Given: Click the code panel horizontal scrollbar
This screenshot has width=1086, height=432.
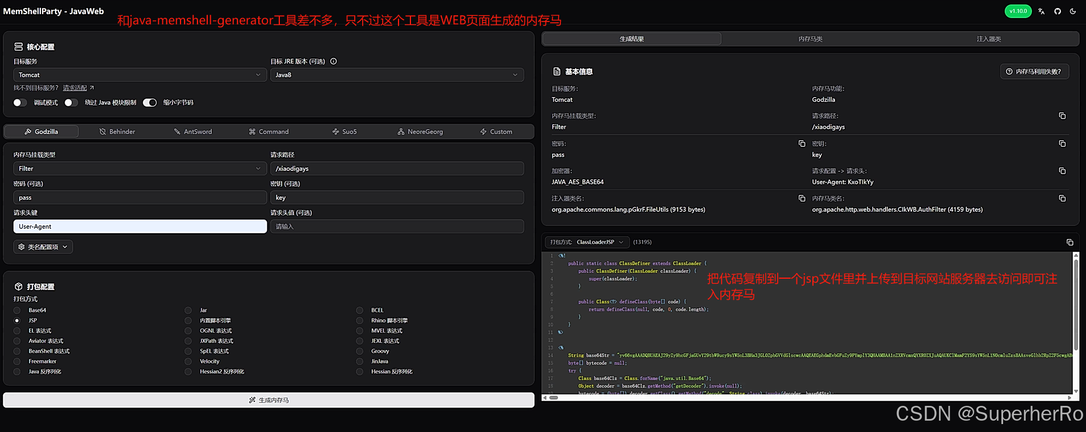Looking at the screenshot, I should (554, 398).
